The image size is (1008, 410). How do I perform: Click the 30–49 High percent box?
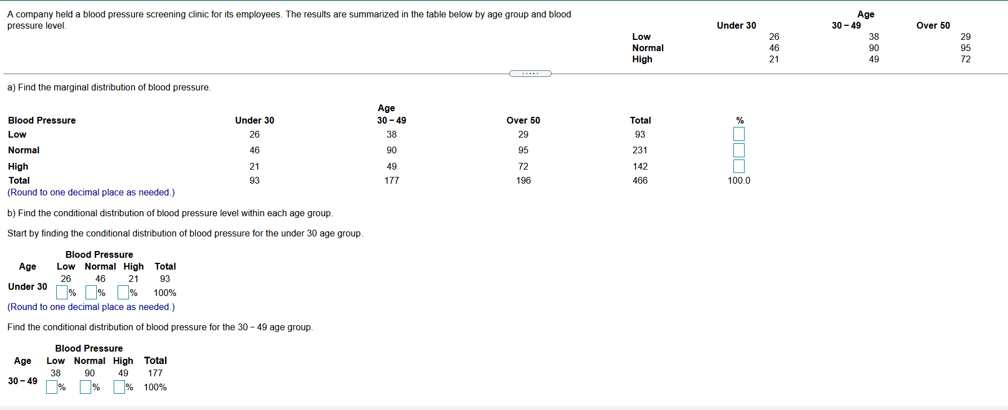pos(119,387)
